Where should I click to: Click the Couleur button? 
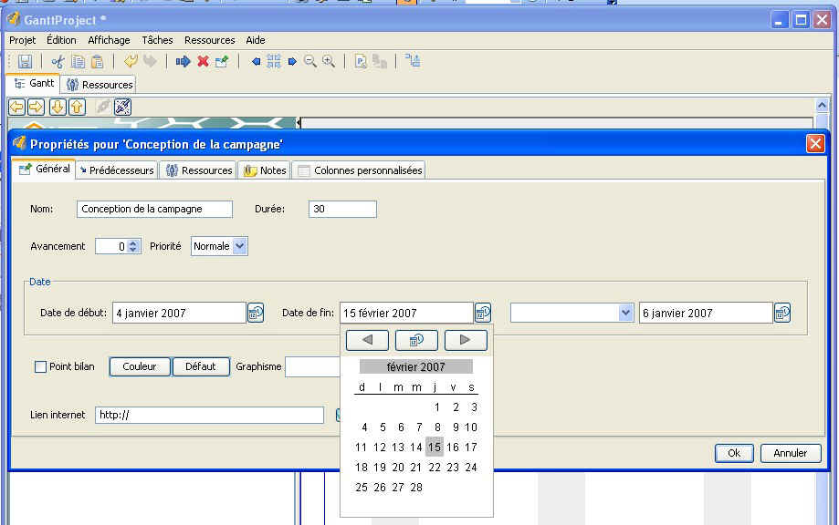pyautogui.click(x=140, y=367)
